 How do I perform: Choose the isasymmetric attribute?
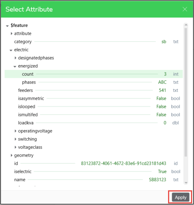pos(94,99)
